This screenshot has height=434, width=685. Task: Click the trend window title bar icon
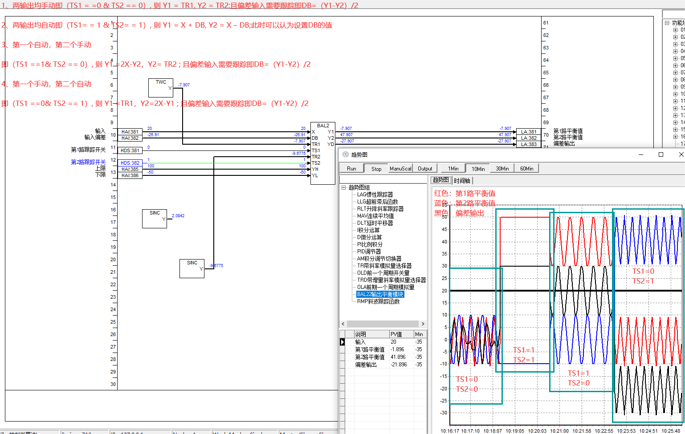click(345, 154)
